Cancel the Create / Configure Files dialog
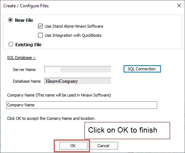Image resolution: width=185 pixels, height=153 pixels. (104, 146)
